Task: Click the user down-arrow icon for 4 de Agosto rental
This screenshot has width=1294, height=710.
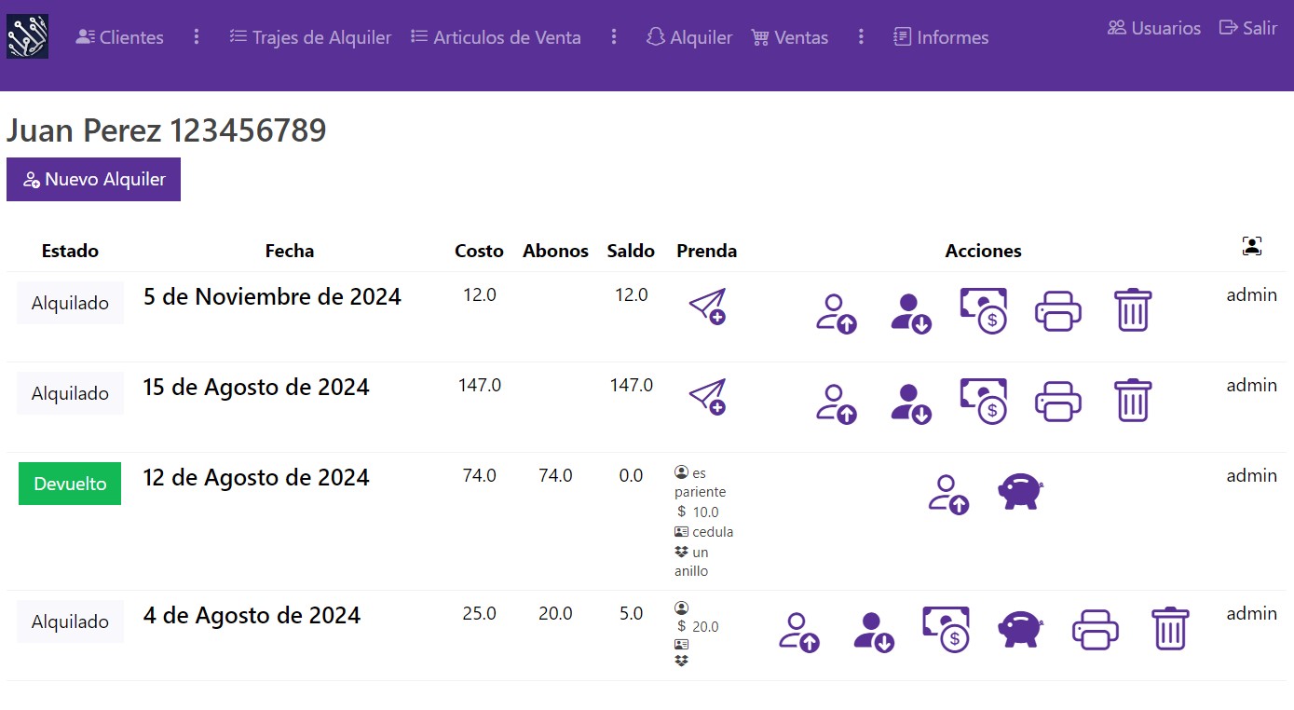Action: pyautogui.click(x=873, y=631)
